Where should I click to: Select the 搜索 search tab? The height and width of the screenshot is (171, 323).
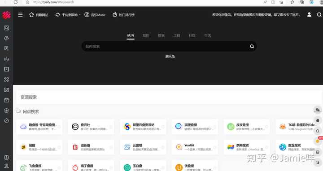(161, 35)
